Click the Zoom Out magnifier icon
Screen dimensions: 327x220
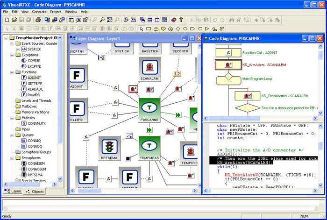[102, 20]
